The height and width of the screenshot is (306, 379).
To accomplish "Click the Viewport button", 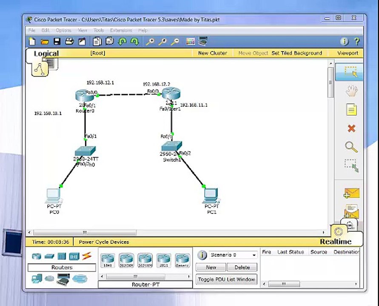I will 348,53.
